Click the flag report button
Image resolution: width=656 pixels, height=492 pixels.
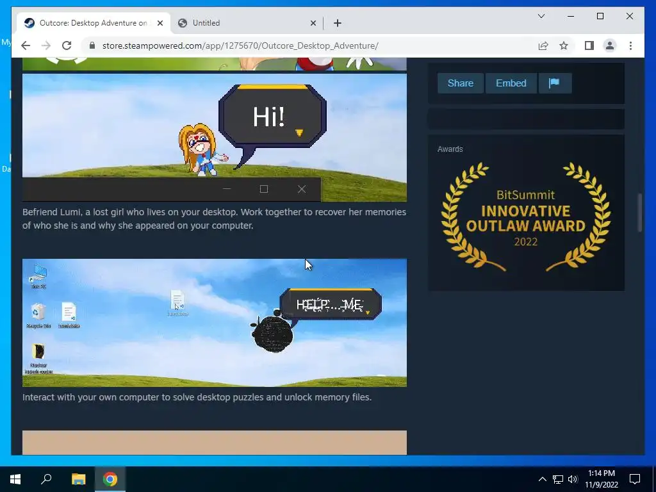click(554, 83)
